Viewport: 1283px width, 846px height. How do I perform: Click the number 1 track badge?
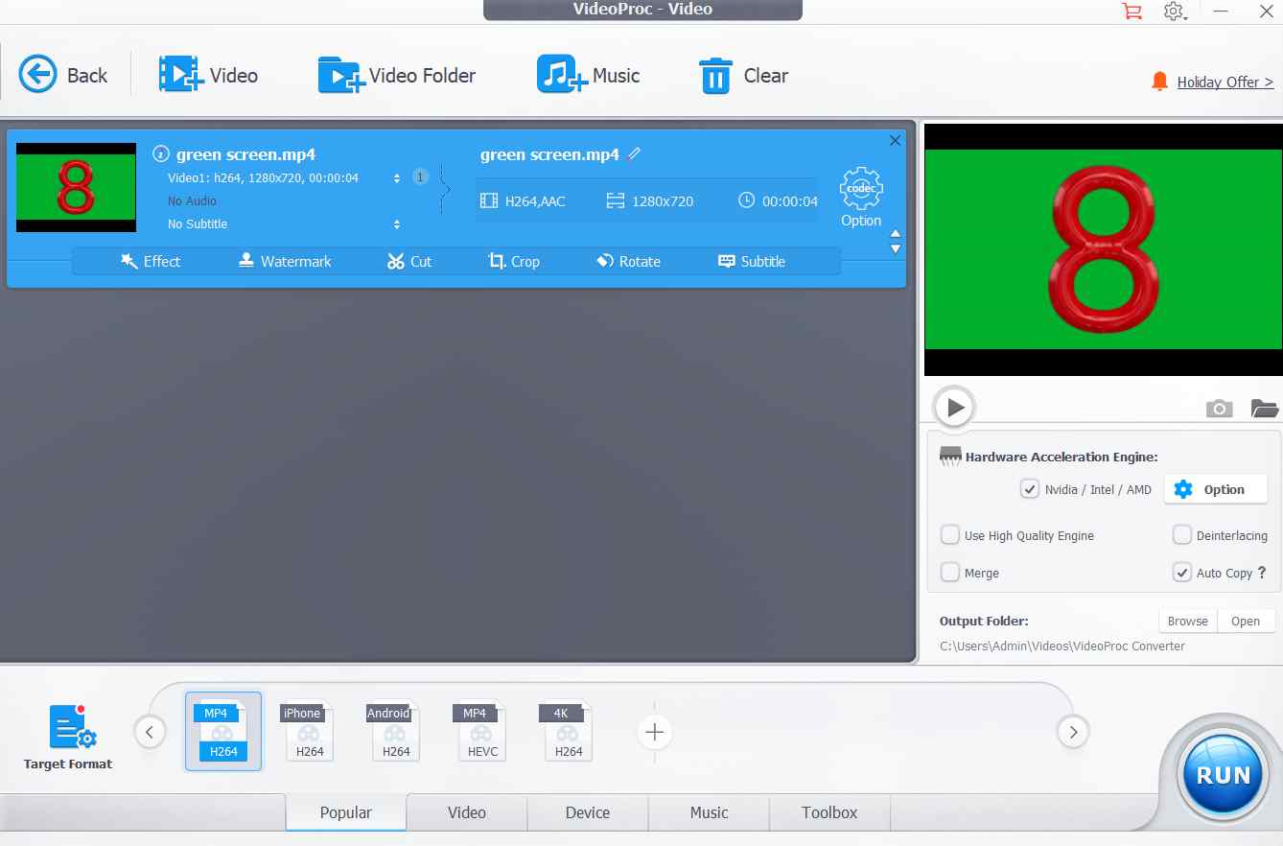(420, 176)
